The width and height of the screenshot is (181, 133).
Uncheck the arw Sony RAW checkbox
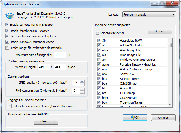(99, 74)
